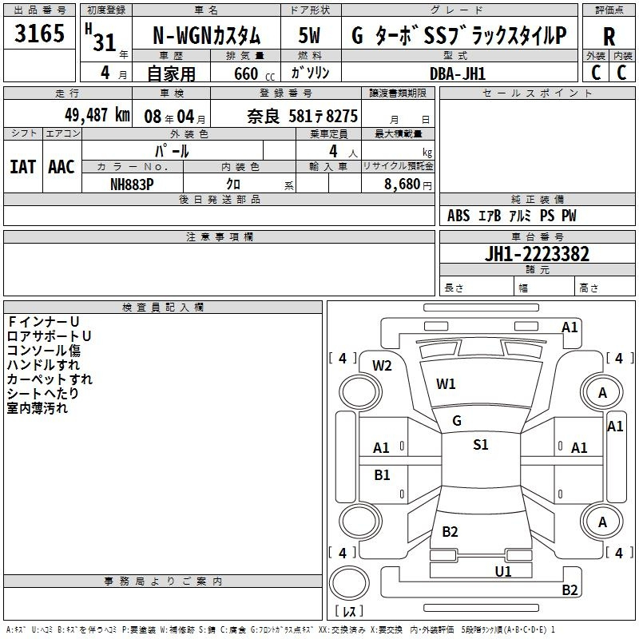Select the inspector note シートへたり

click(43, 394)
